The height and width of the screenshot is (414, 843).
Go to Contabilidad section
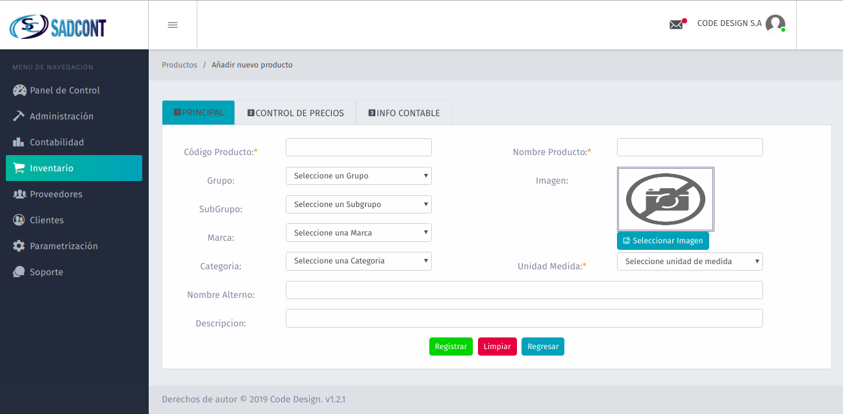[x=57, y=142]
